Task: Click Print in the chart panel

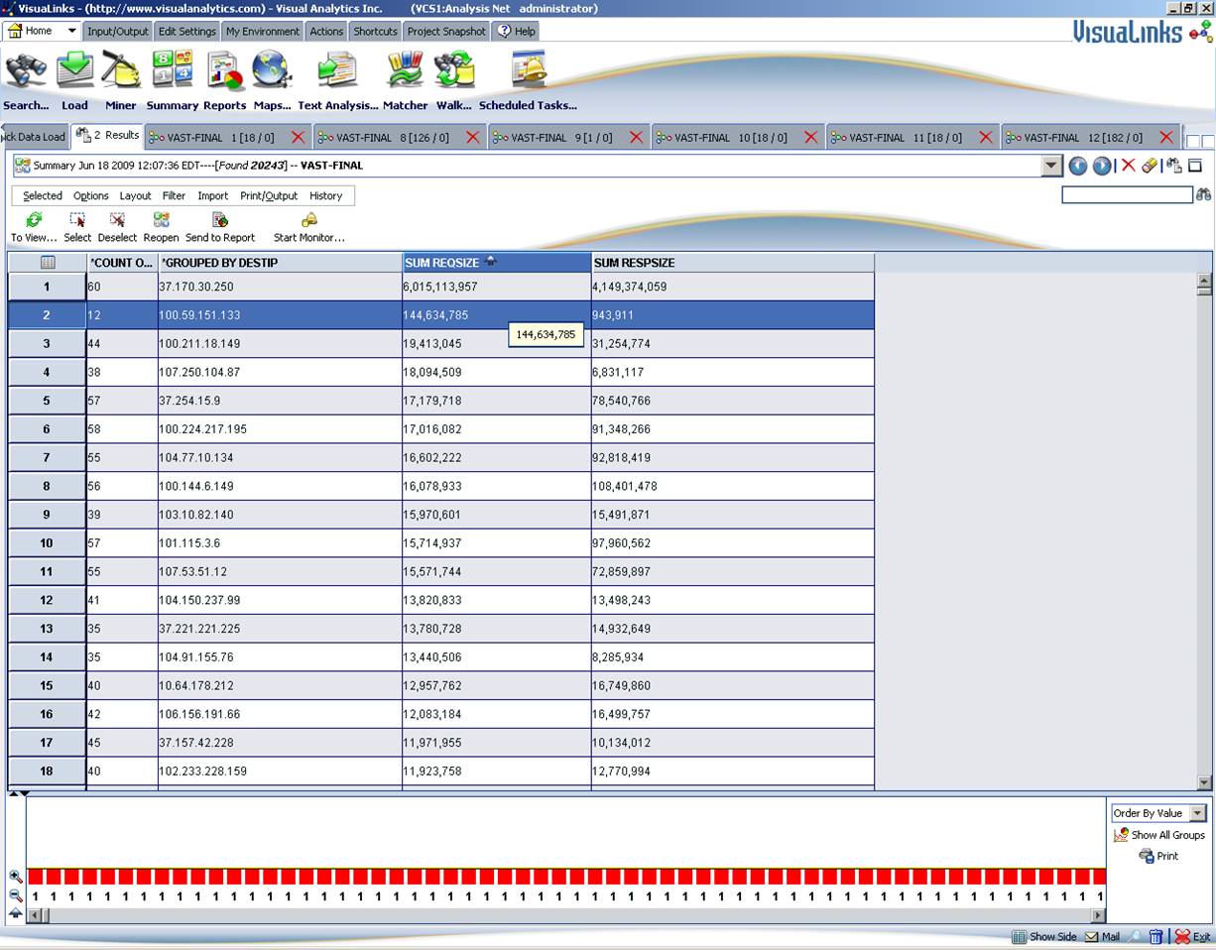Action: pyautogui.click(x=1158, y=856)
